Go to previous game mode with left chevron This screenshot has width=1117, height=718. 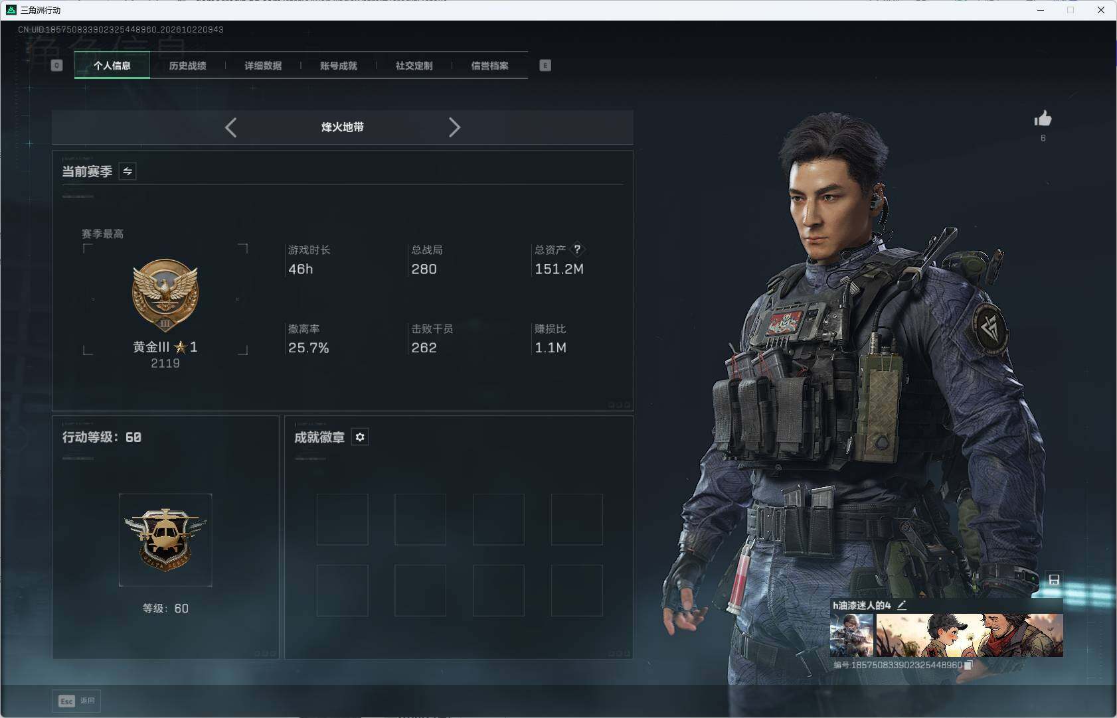[x=230, y=127]
